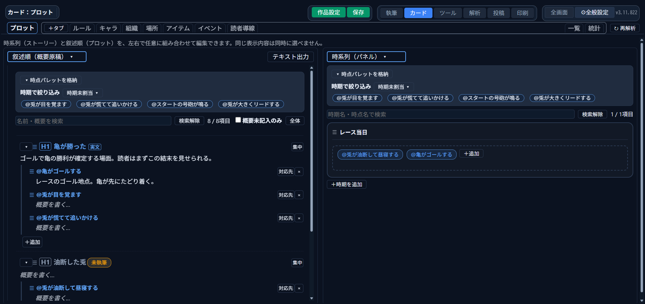Click the H1 badge of 油断した兎
This screenshot has width=645, height=304.
point(45,262)
